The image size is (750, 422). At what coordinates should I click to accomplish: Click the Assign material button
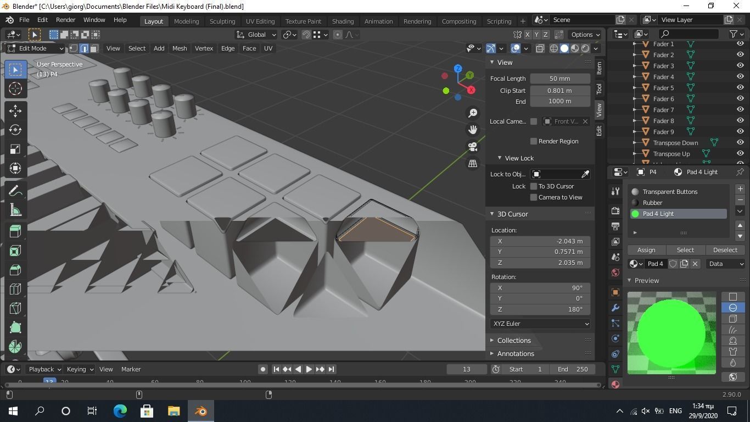click(646, 250)
